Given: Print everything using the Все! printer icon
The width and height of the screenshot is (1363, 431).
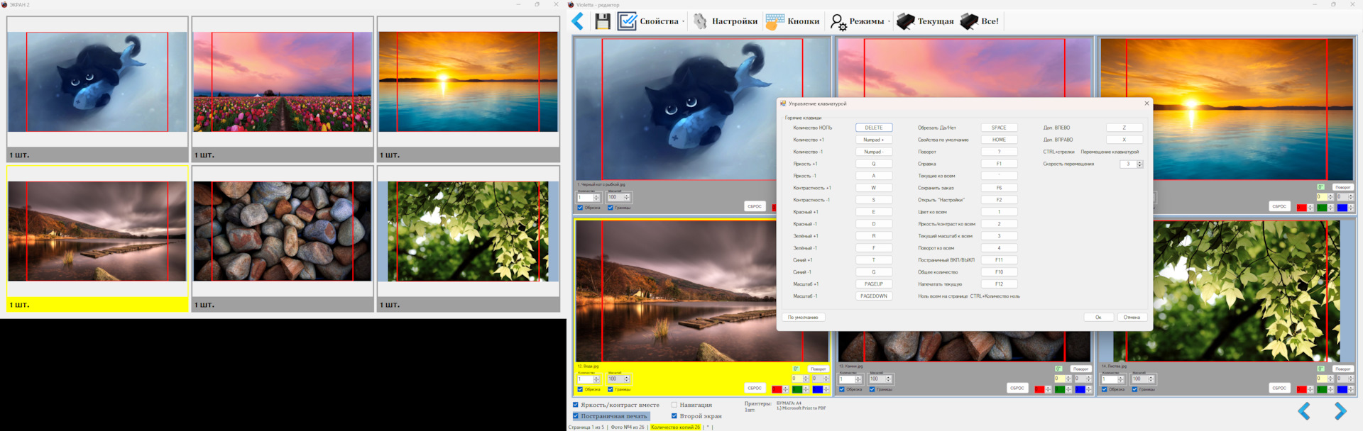Looking at the screenshot, I should coord(969,21).
